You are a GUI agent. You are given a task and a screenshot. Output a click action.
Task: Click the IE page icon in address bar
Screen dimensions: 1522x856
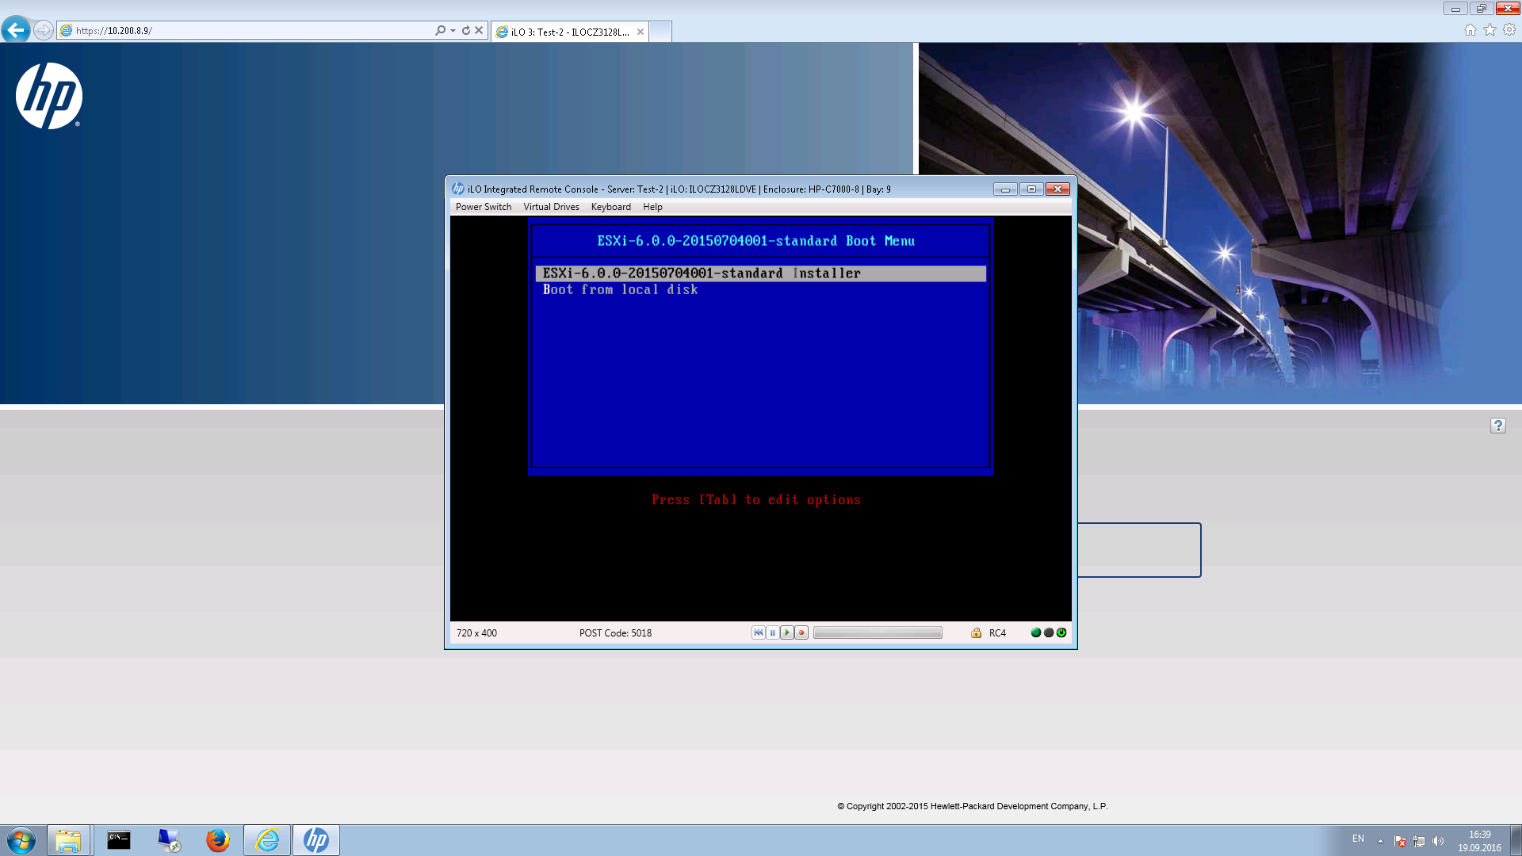pos(67,30)
